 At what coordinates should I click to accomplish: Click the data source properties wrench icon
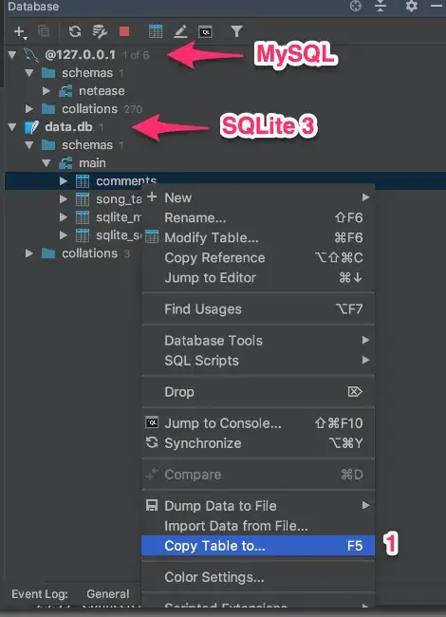100,31
